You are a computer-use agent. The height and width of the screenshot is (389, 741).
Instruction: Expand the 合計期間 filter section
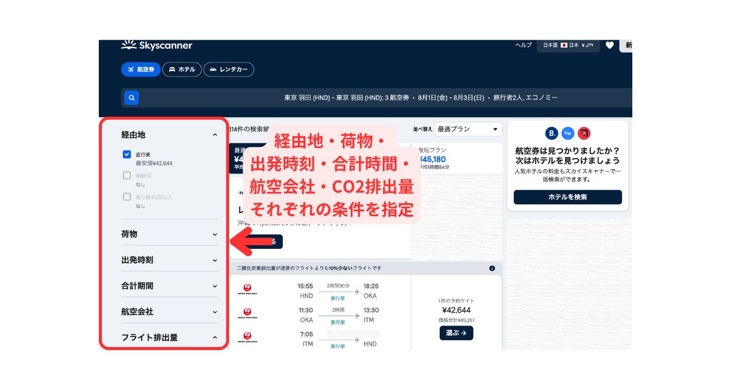(215, 286)
